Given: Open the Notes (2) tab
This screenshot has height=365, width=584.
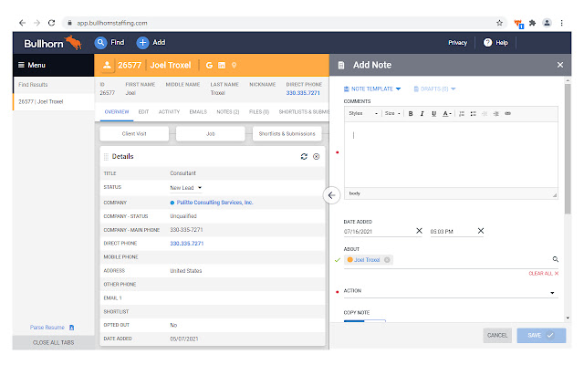Looking at the screenshot, I should coord(228,111).
